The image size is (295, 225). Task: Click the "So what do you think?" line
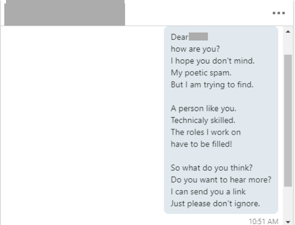(x=212, y=168)
